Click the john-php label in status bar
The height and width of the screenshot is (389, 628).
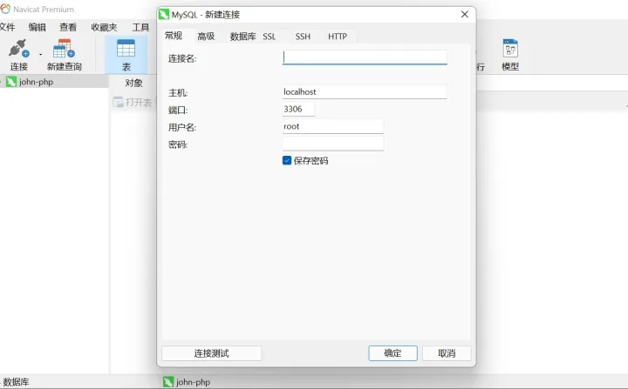tap(193, 382)
